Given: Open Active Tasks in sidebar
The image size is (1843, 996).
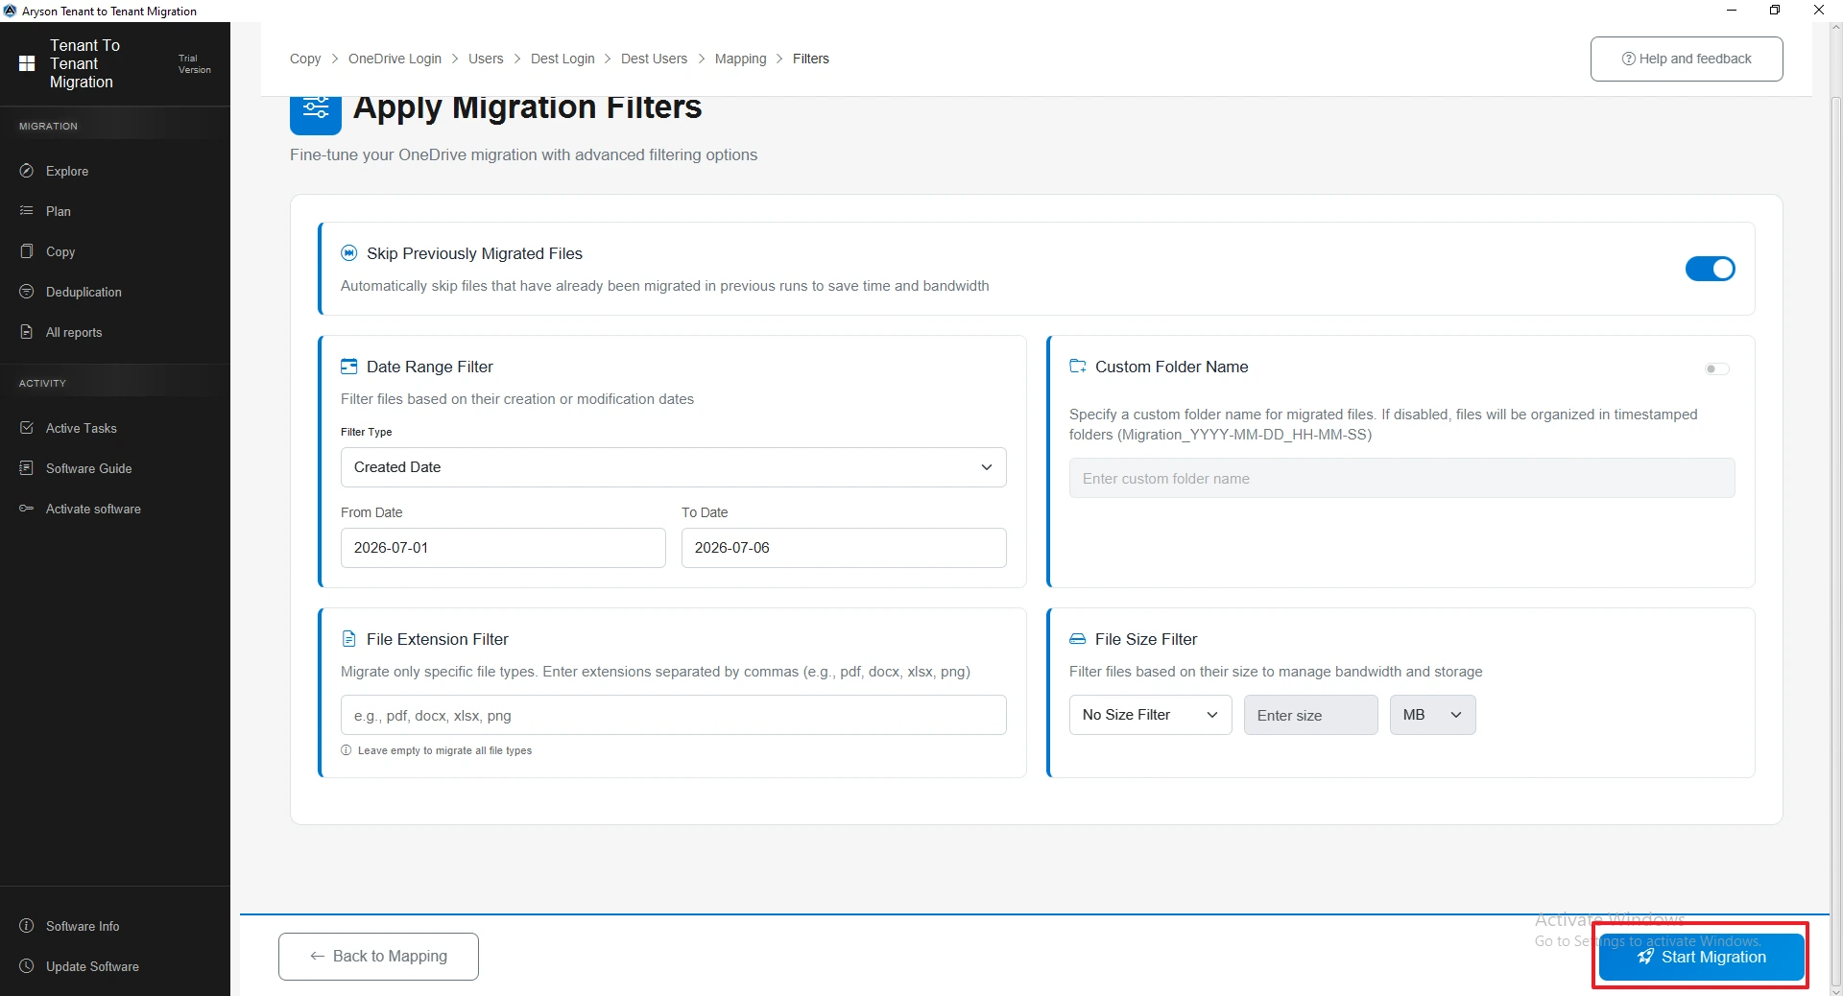Looking at the screenshot, I should coord(115,428).
